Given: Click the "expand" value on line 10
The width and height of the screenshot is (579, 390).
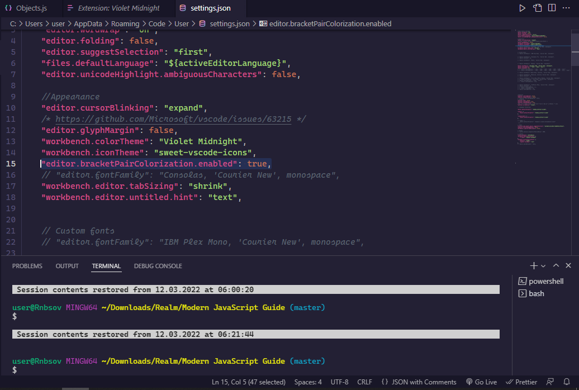Looking at the screenshot, I should [183, 108].
